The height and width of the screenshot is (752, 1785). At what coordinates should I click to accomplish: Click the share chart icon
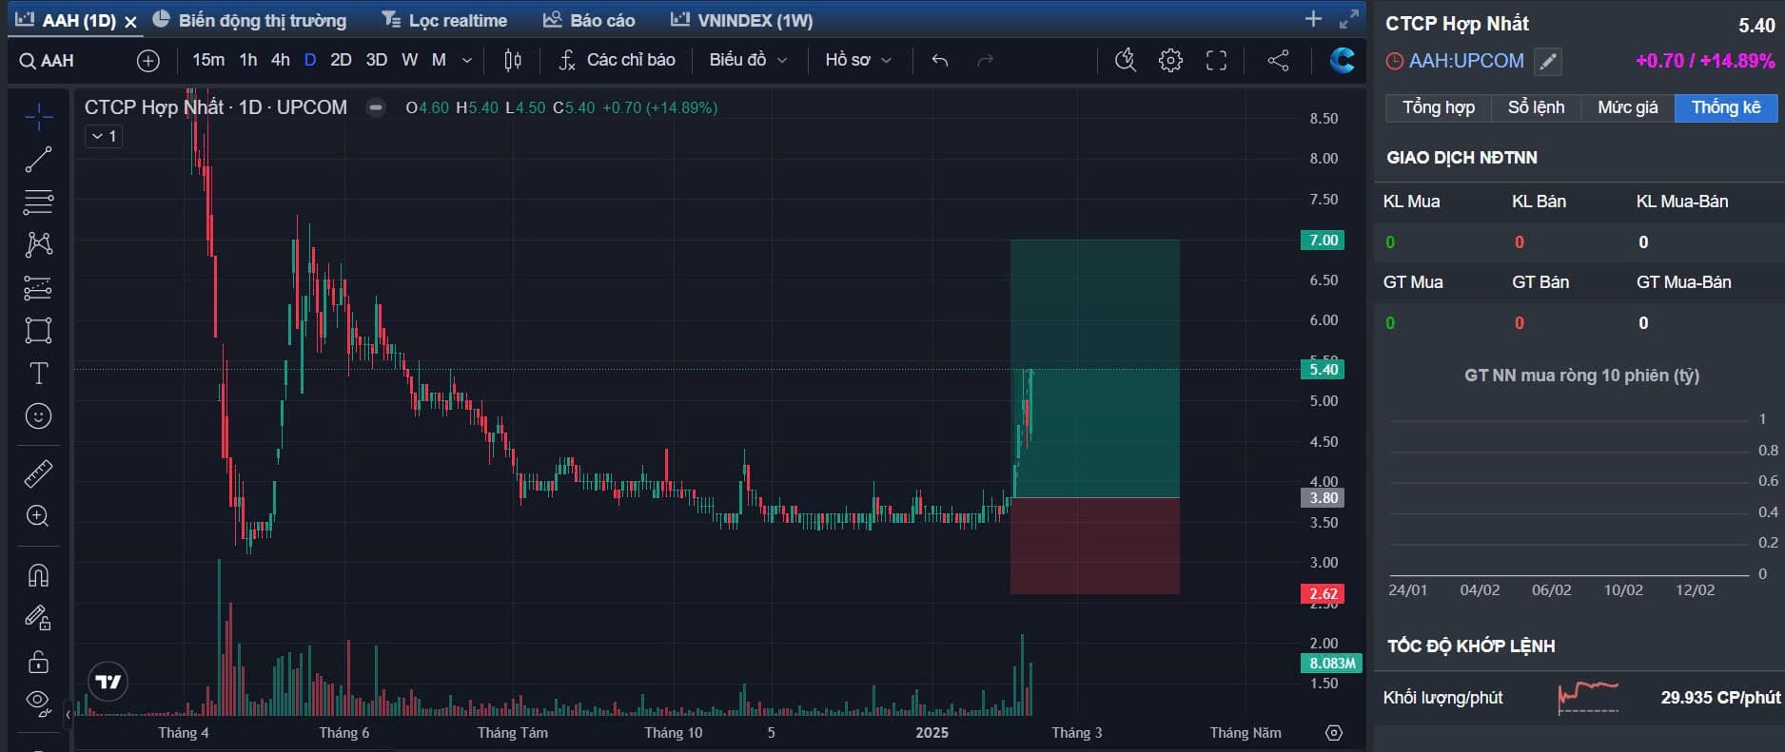(1279, 61)
